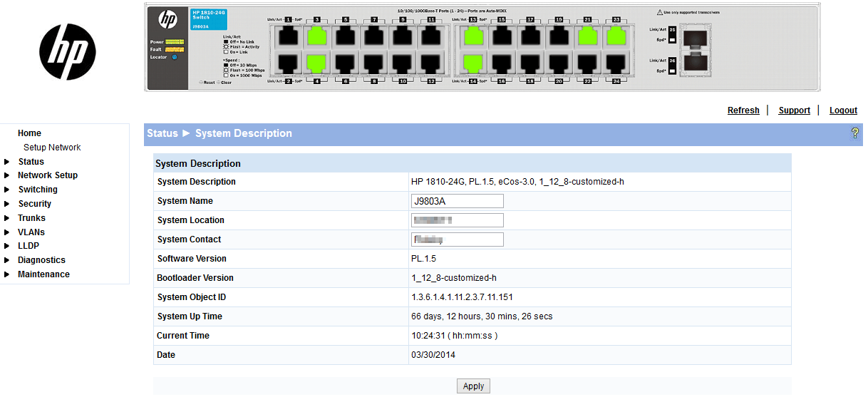Click the Status System Description breadcrumb header
This screenshot has height=402, width=868.
point(219,133)
